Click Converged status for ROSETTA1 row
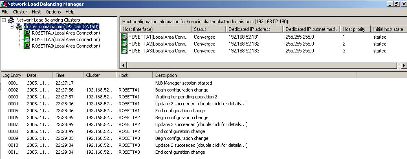 (x=205, y=37)
